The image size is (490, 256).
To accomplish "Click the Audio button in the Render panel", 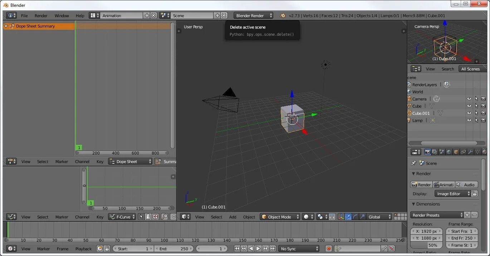I will 466,184.
